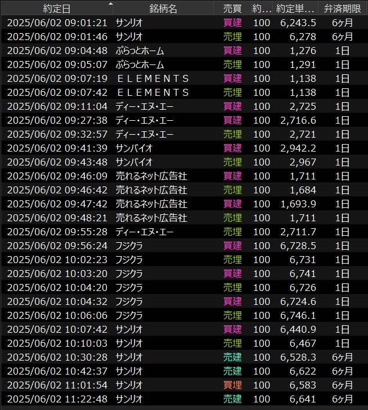Click the 弁済期限 column header

click(x=342, y=9)
